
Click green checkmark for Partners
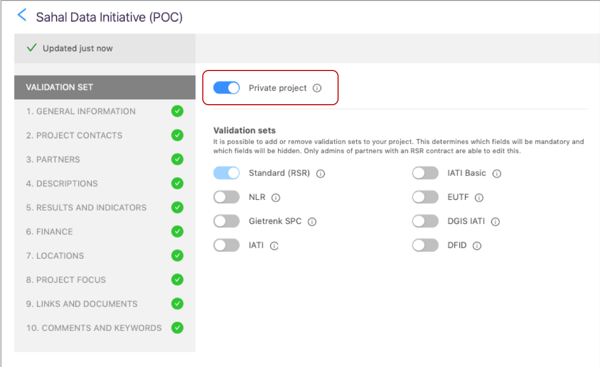point(177,159)
